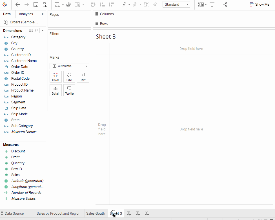Screen dimensions: 275x220
Task: Click the Tooltip button on Marks card
Action: click(69, 90)
